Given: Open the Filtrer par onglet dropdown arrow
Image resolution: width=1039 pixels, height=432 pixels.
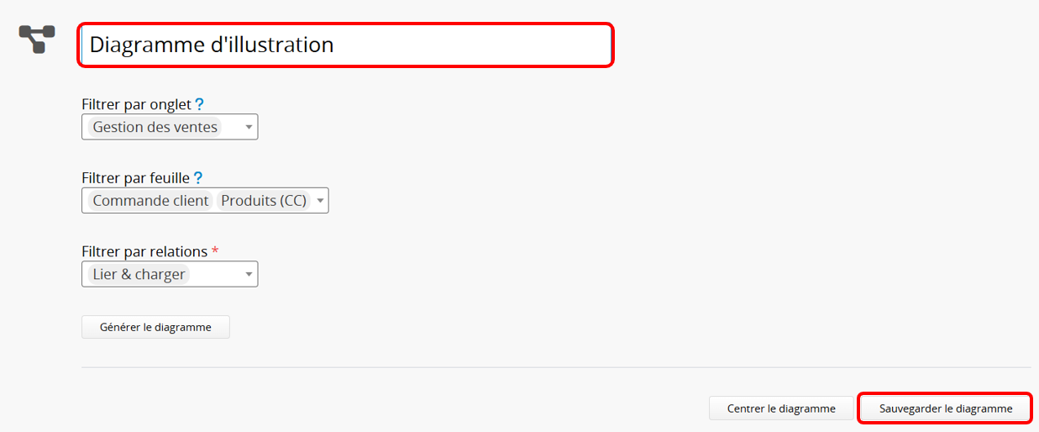Looking at the screenshot, I should pyautogui.click(x=249, y=128).
